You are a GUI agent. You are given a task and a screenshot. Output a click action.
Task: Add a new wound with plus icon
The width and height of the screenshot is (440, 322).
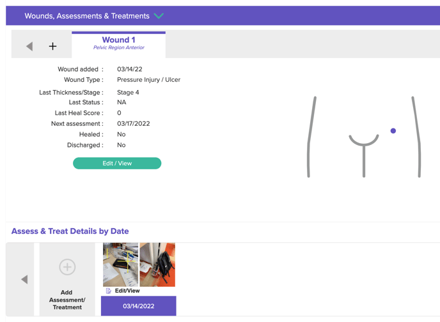point(52,46)
